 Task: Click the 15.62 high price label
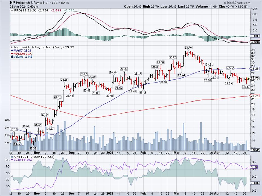pyautogui.click(x=26, y=126)
